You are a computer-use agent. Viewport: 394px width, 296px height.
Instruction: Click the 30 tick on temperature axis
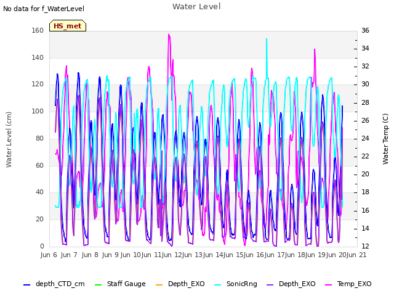(x=365, y=84)
